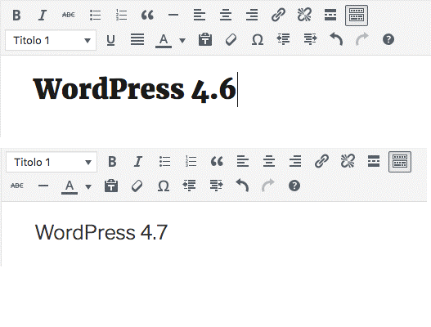
Task: Toggle Bold in the WordPress 4.7 toolbar
Action: [x=112, y=162]
